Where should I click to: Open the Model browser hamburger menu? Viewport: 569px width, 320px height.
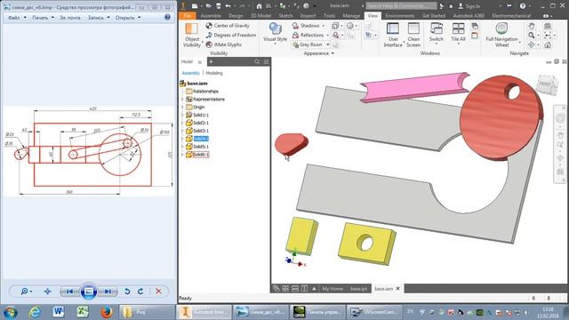[267, 61]
